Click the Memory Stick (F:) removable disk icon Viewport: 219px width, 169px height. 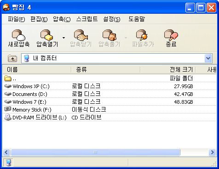(8, 109)
